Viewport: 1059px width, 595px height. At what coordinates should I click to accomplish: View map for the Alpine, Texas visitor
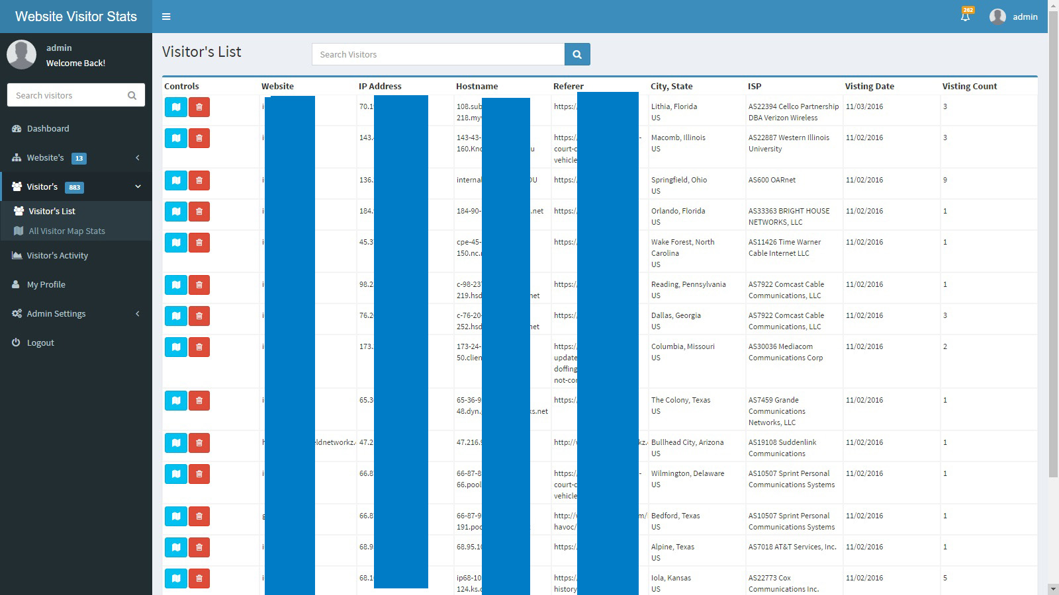(176, 547)
